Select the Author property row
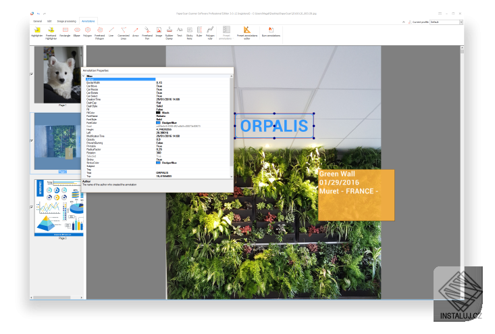 [x=157, y=79]
